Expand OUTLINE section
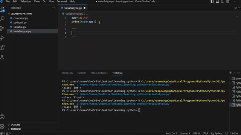241x135 pixels. pos(15,125)
